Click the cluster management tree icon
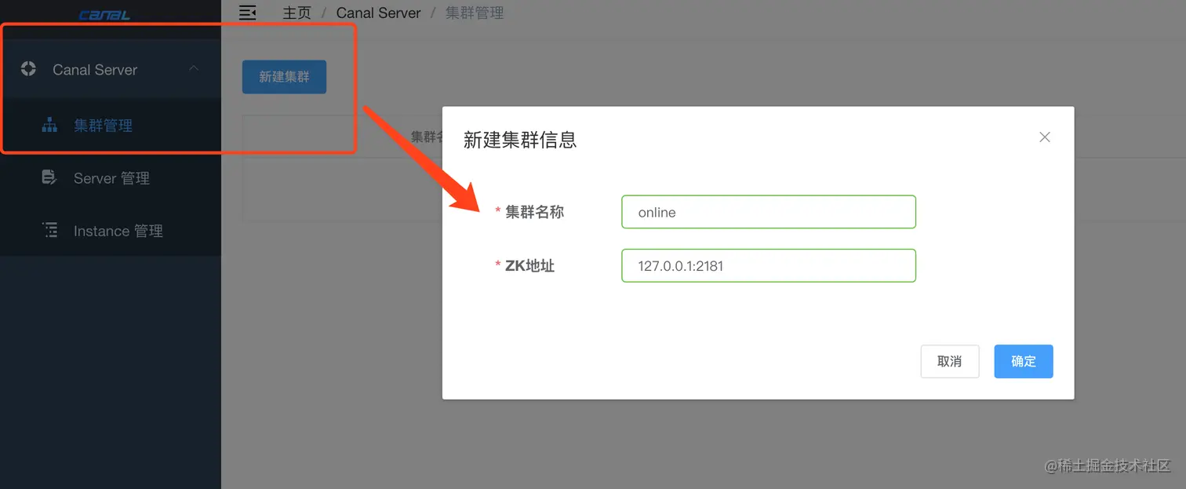The image size is (1186, 489). pyautogui.click(x=49, y=125)
